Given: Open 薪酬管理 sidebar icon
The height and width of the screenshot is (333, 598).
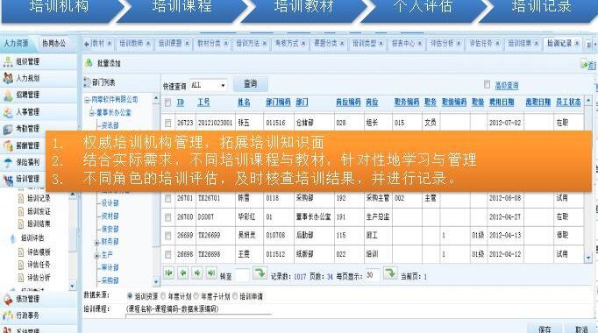Looking at the screenshot, I should point(8,145).
